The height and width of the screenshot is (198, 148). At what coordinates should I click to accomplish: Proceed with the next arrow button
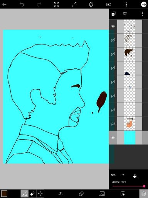tap(144, 5)
